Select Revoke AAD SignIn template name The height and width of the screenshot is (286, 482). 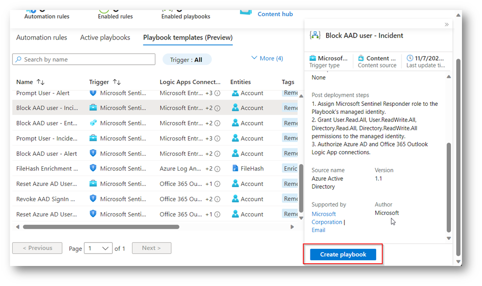[x=45, y=199]
